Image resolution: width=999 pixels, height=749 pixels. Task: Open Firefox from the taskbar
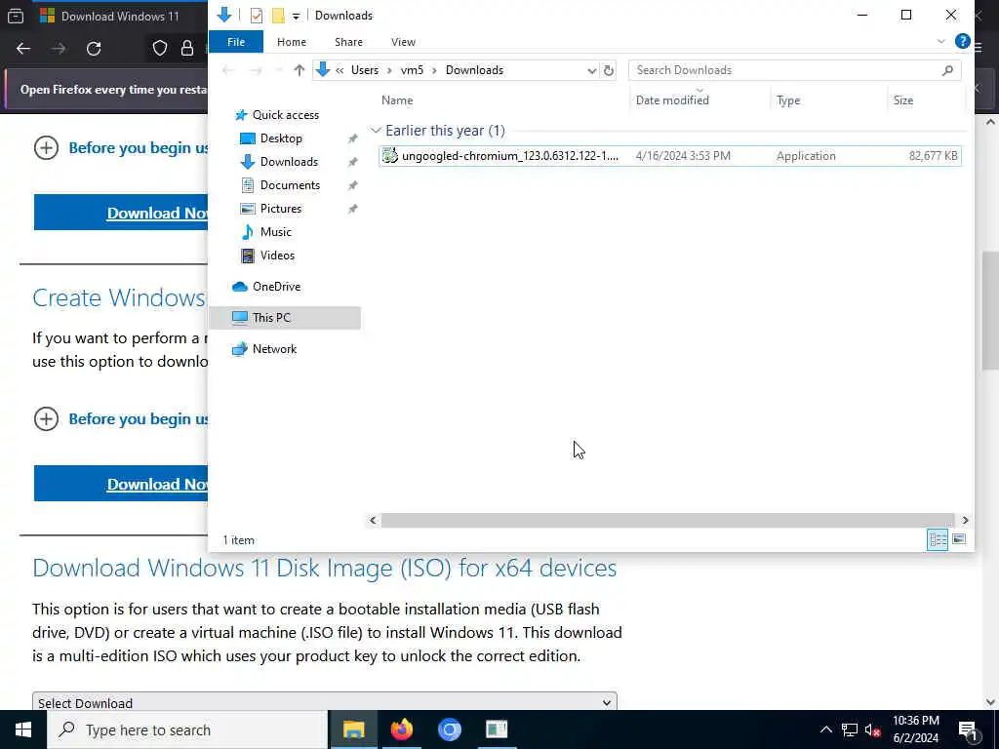click(x=401, y=729)
